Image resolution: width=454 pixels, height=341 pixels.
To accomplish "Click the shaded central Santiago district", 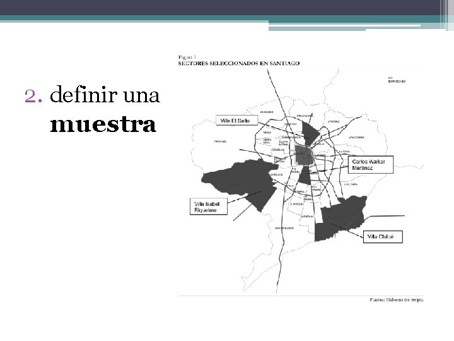I will coord(304,155).
